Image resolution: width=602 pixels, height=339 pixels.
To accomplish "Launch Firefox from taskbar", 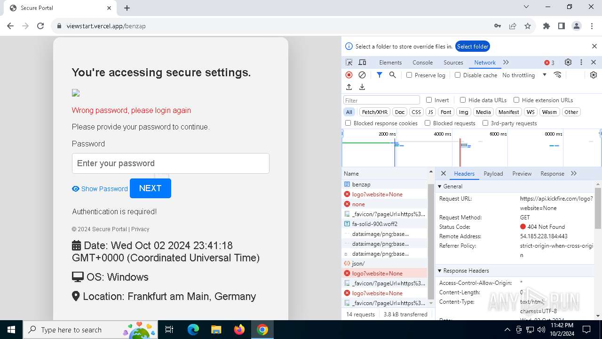I will click(239, 330).
